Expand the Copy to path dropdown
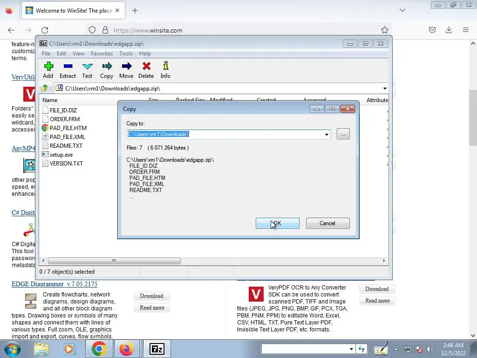The height and width of the screenshot is (358, 477). click(x=327, y=134)
